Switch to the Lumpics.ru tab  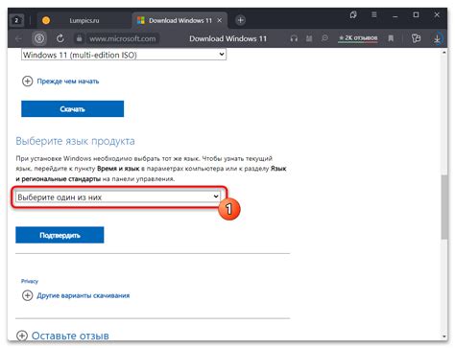pos(84,20)
